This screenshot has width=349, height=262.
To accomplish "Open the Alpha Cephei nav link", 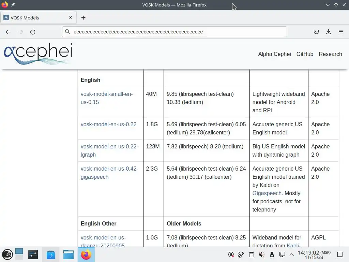I will tap(274, 54).
